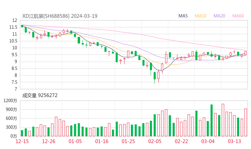
Task: Select the first green candlestick at 12-15
Action: [x=22, y=26]
